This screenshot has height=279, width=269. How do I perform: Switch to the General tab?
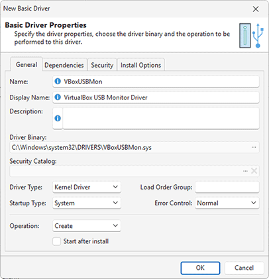[27, 64]
